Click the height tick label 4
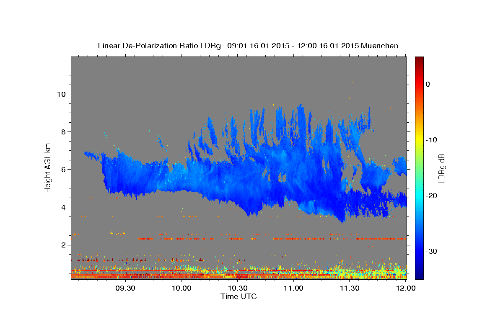Image resolution: width=503 pixels, height=335 pixels. click(x=64, y=207)
